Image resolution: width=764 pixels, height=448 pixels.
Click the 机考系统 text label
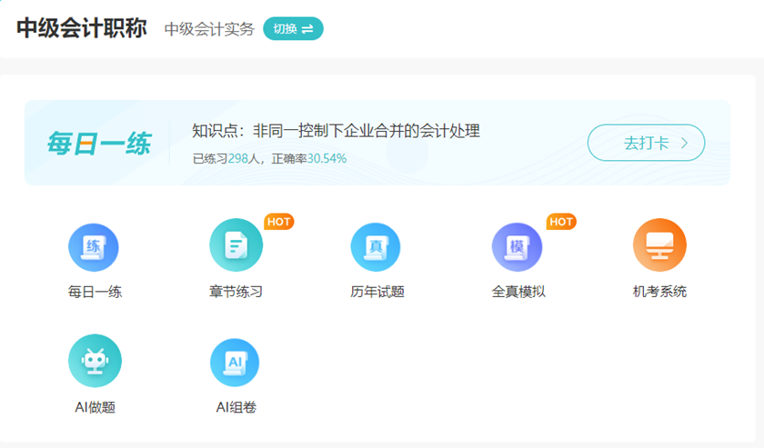click(659, 292)
